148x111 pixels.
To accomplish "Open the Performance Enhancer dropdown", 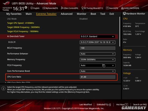I will tap(97, 54).
